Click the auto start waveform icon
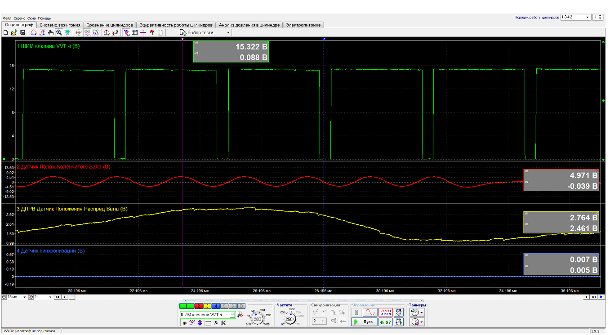The height and width of the screenshot is (335, 610). click(x=398, y=322)
